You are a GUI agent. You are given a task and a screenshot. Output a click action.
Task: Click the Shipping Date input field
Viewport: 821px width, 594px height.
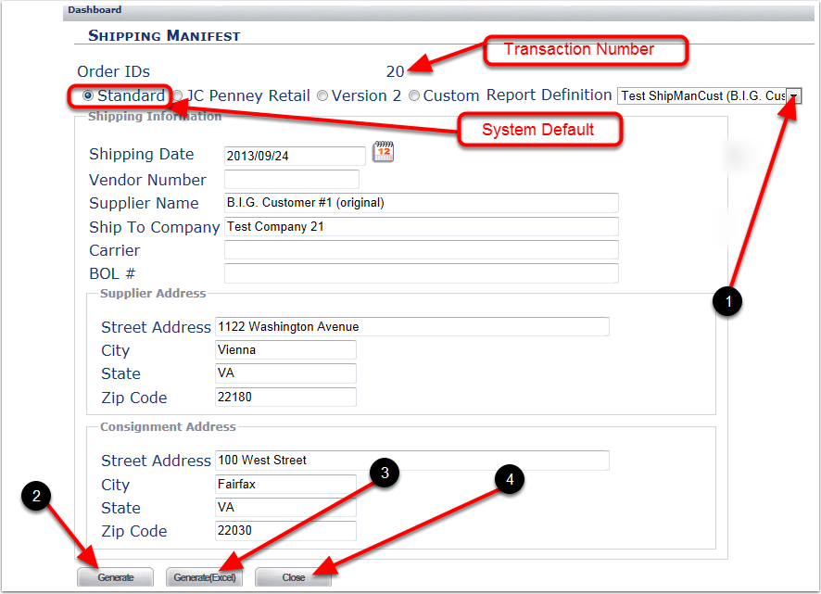[x=293, y=155]
